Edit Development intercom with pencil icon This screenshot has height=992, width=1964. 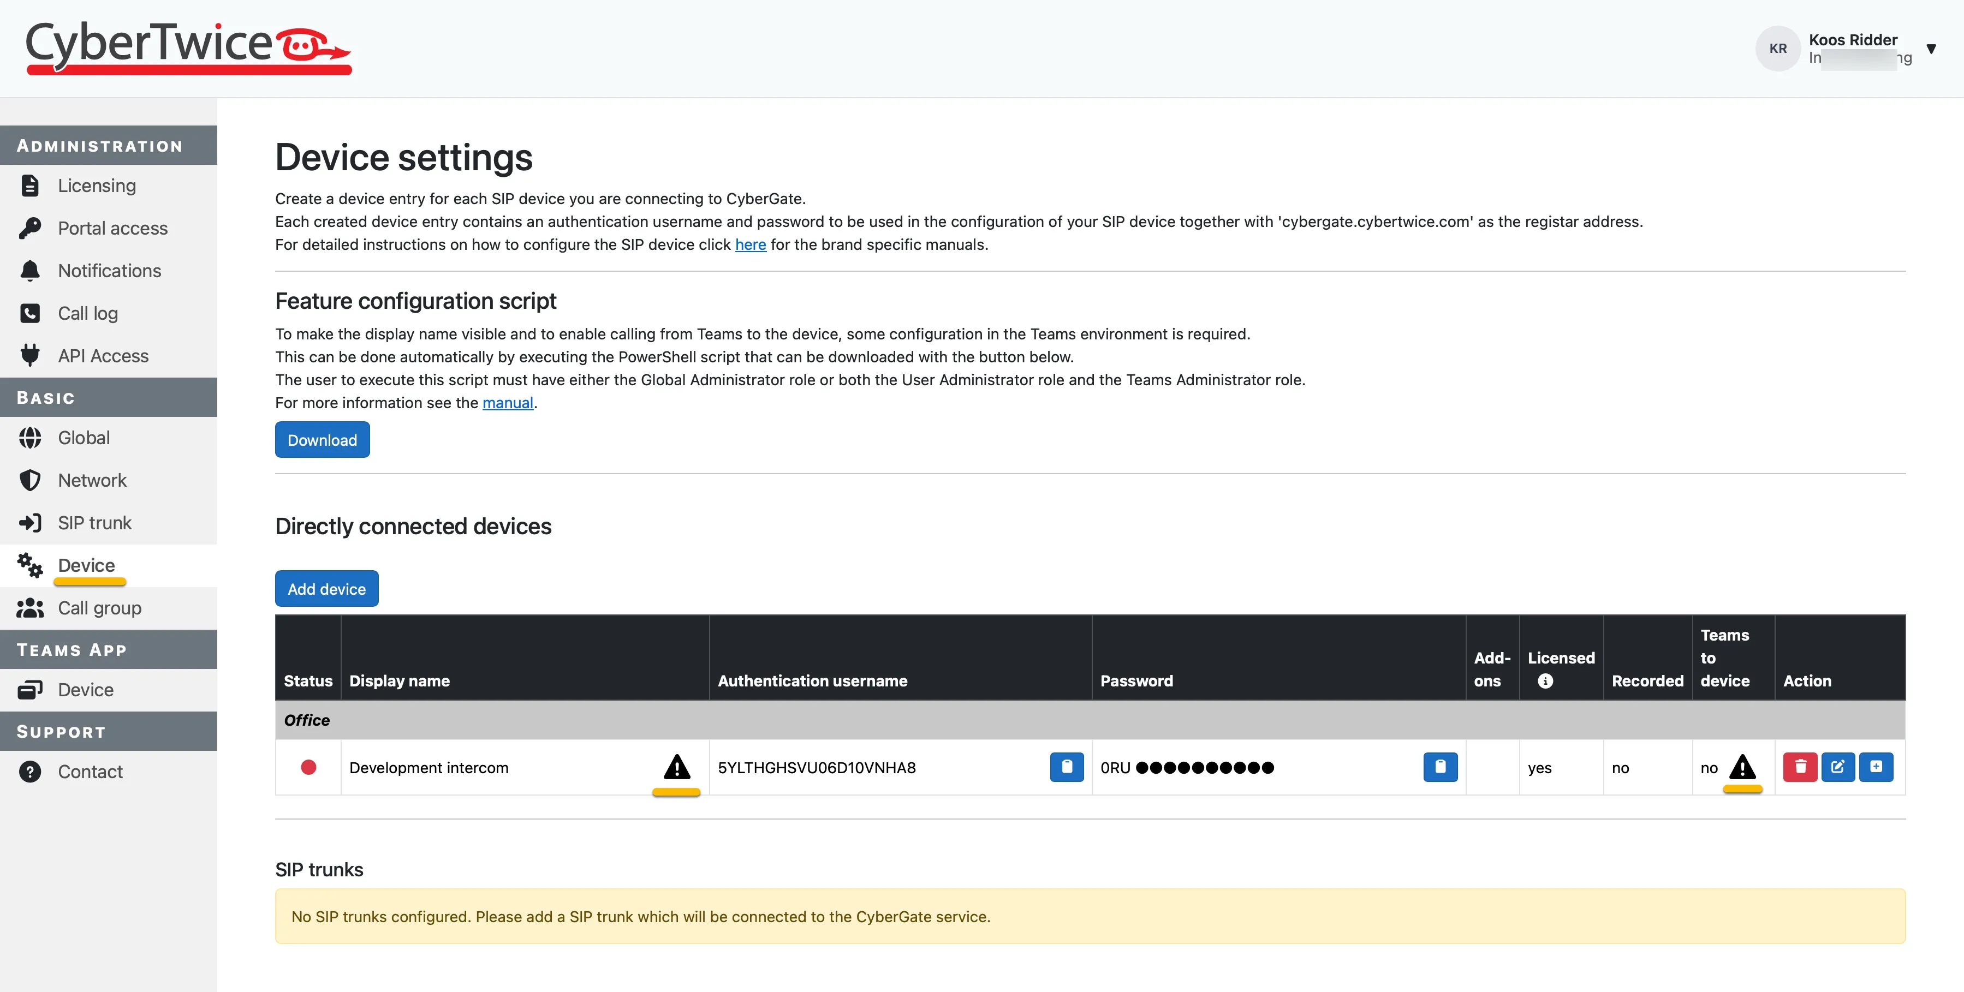coord(1838,767)
